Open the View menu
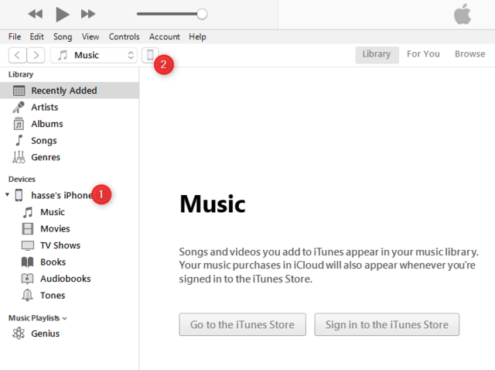Screen dimensions: 495x370 coord(90,36)
